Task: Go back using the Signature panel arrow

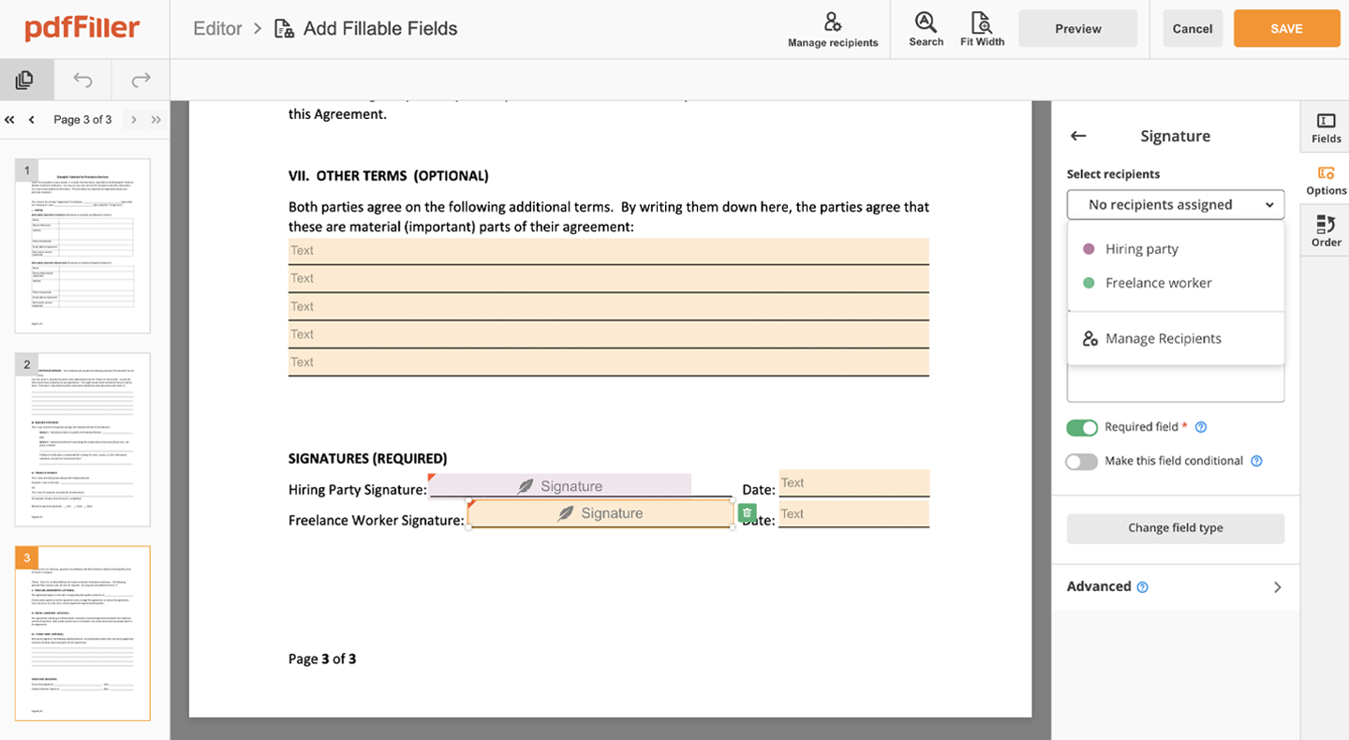Action: point(1078,136)
